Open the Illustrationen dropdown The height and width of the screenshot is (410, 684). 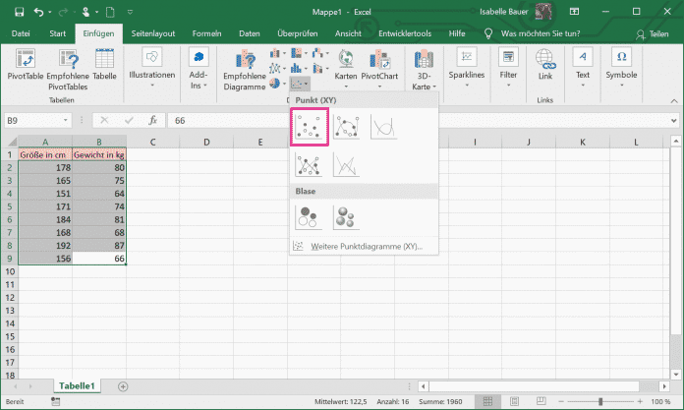point(151,69)
